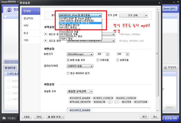
Task: Click the height 240 spinner arrows
Action: click(127, 54)
